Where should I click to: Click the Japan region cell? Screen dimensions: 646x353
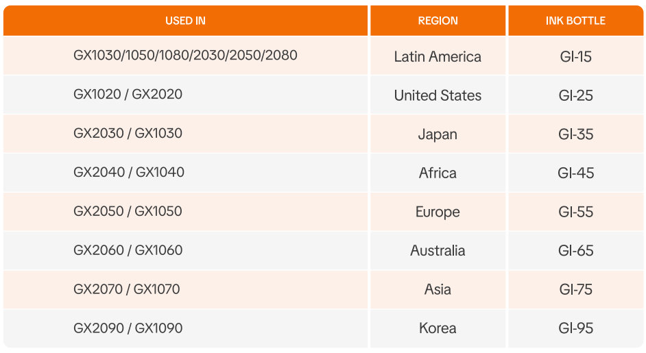pyautogui.click(x=438, y=134)
